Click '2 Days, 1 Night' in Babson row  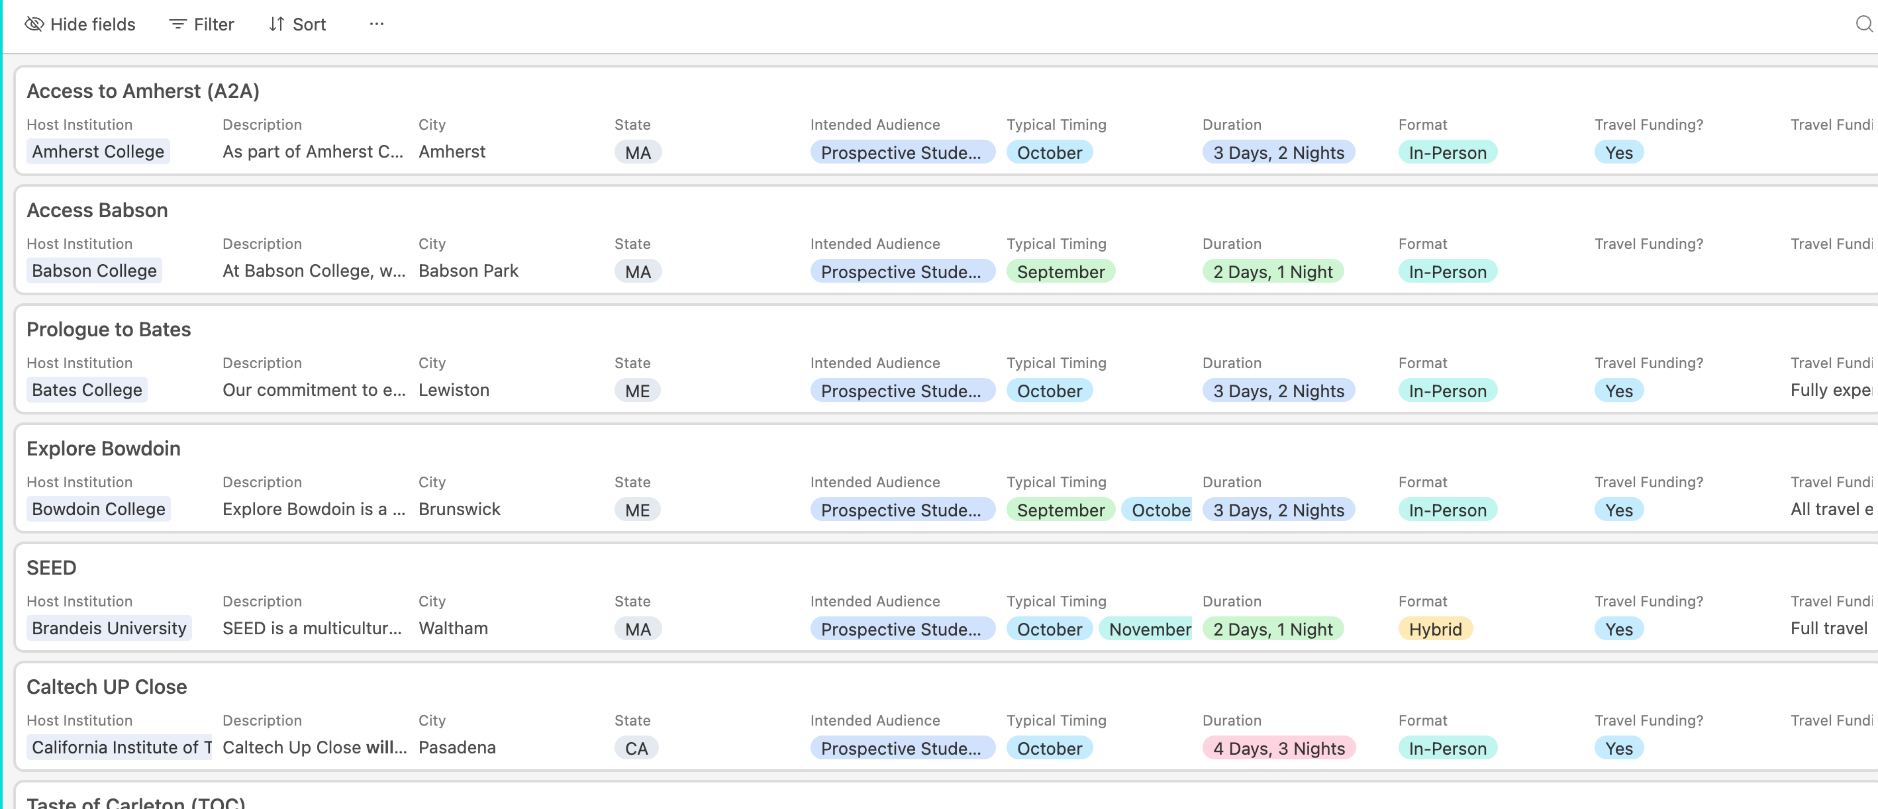pos(1273,272)
